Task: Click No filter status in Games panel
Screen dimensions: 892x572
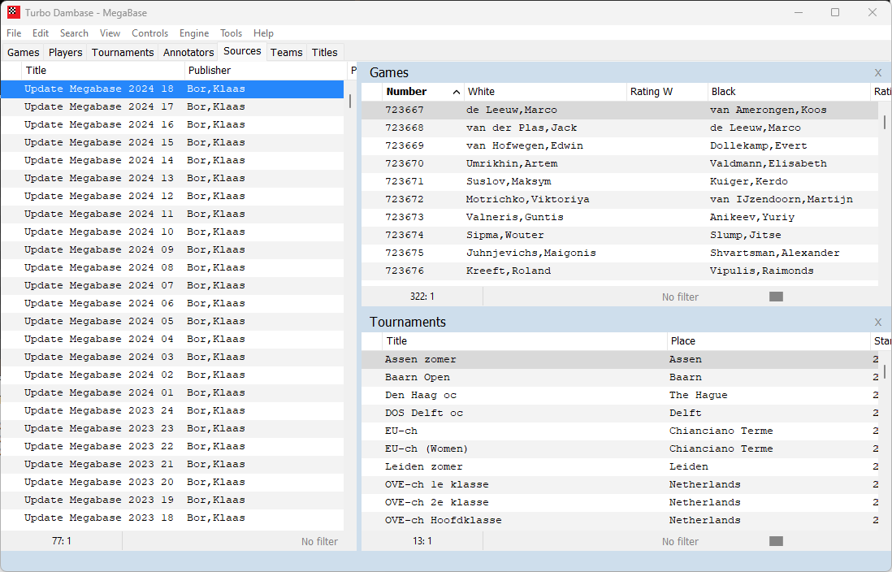Action: click(680, 297)
